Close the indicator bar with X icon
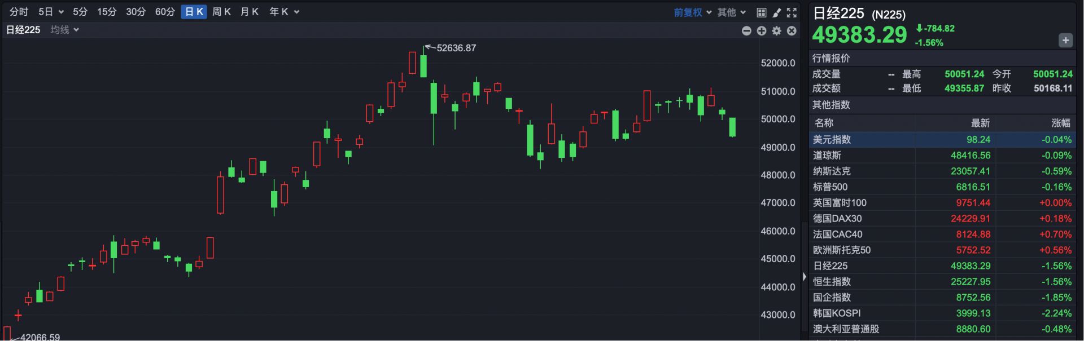 point(792,31)
